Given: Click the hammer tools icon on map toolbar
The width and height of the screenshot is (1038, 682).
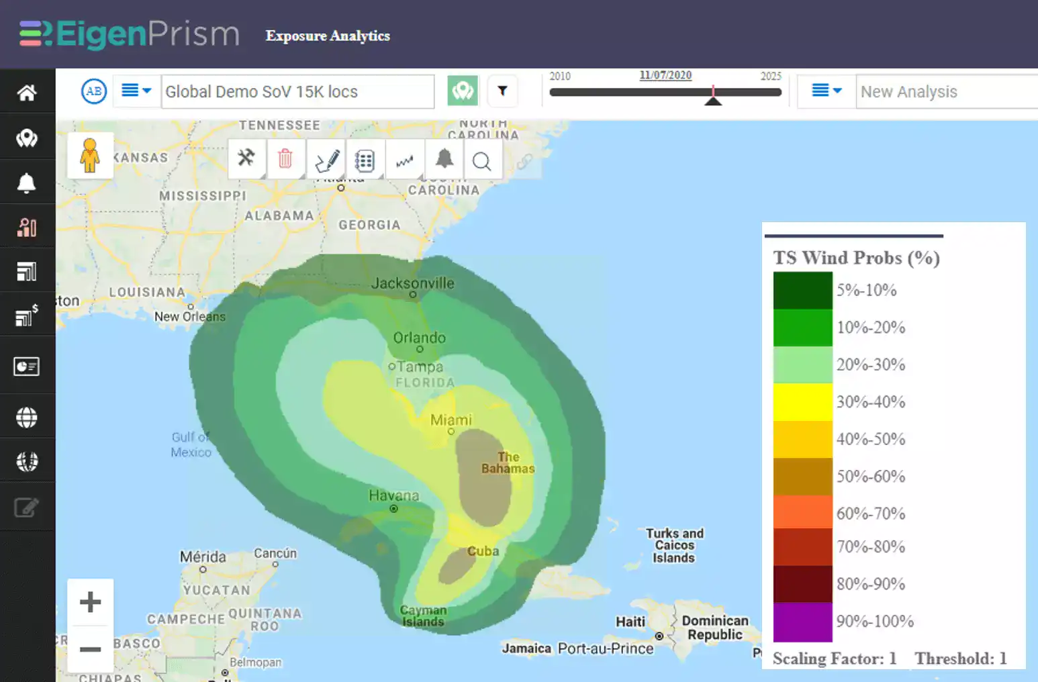Looking at the screenshot, I should click(246, 159).
